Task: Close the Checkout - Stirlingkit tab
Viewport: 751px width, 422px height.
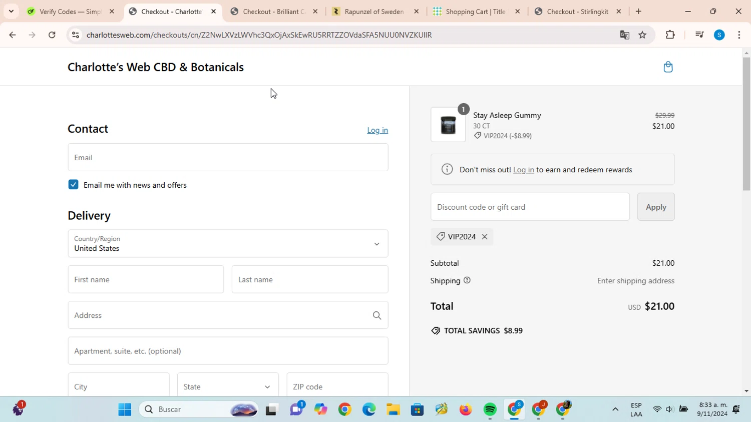Action: coord(619,12)
